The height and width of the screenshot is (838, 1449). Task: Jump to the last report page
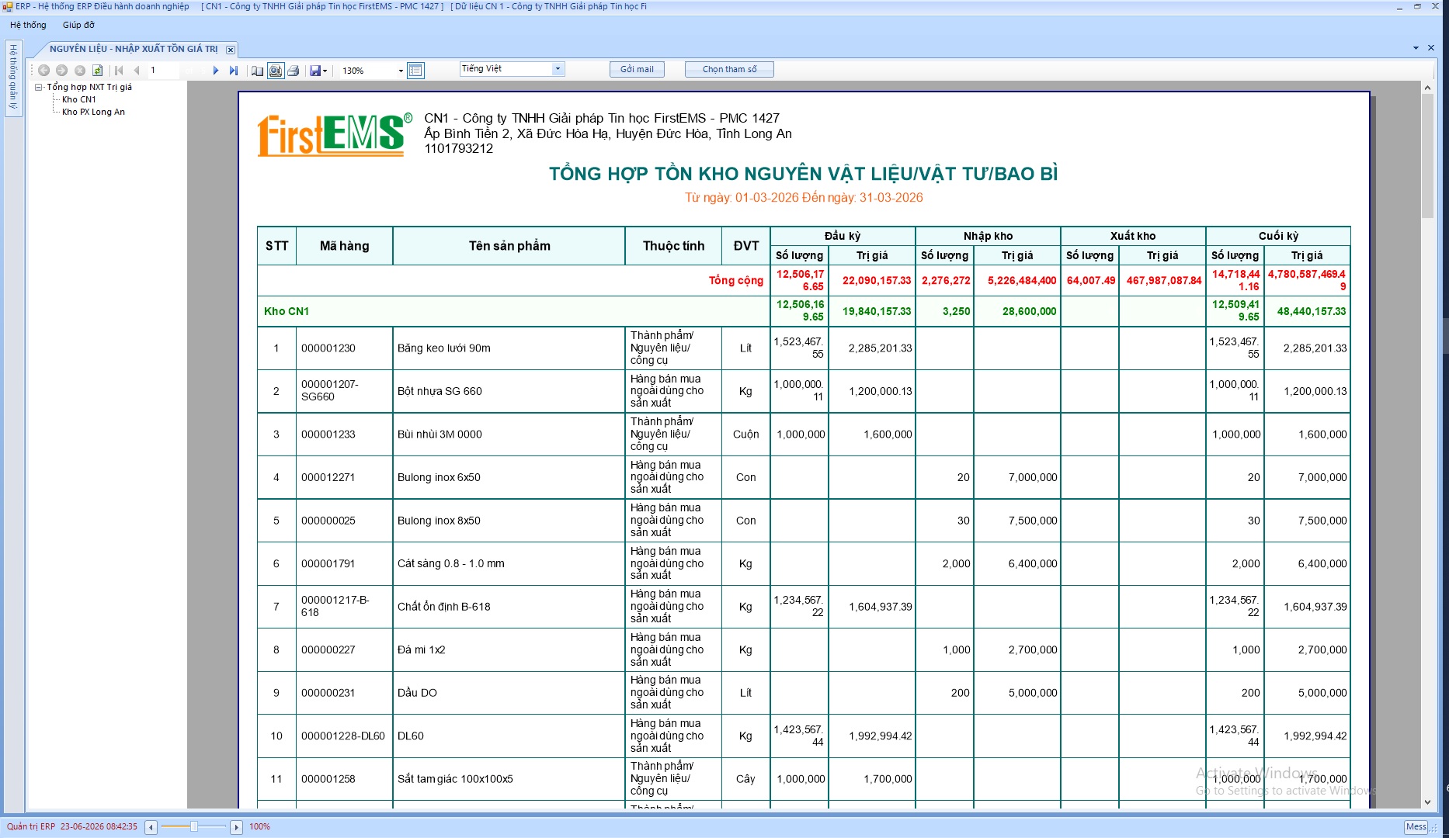[234, 71]
